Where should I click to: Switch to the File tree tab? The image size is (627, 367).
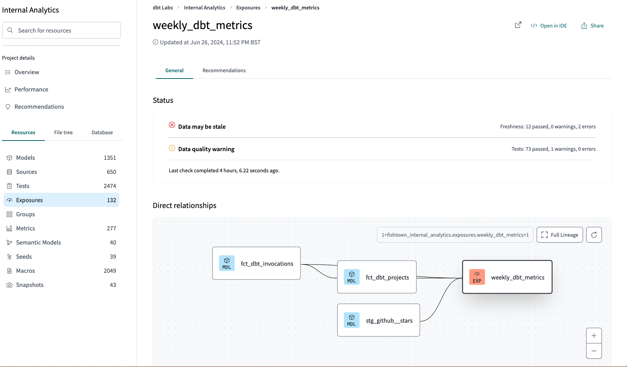[x=63, y=133]
